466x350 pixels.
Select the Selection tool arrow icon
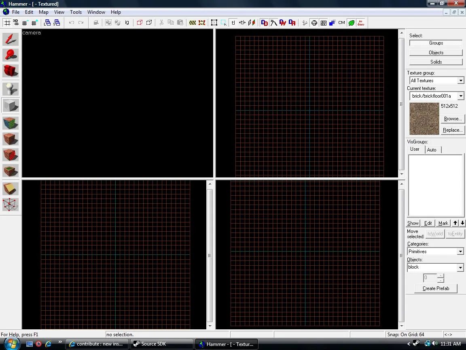11,39
